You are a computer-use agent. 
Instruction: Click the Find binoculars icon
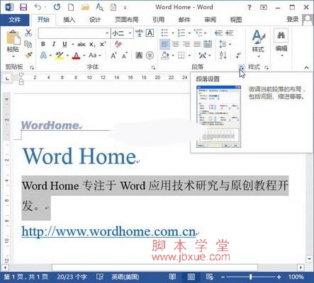[x=281, y=35]
